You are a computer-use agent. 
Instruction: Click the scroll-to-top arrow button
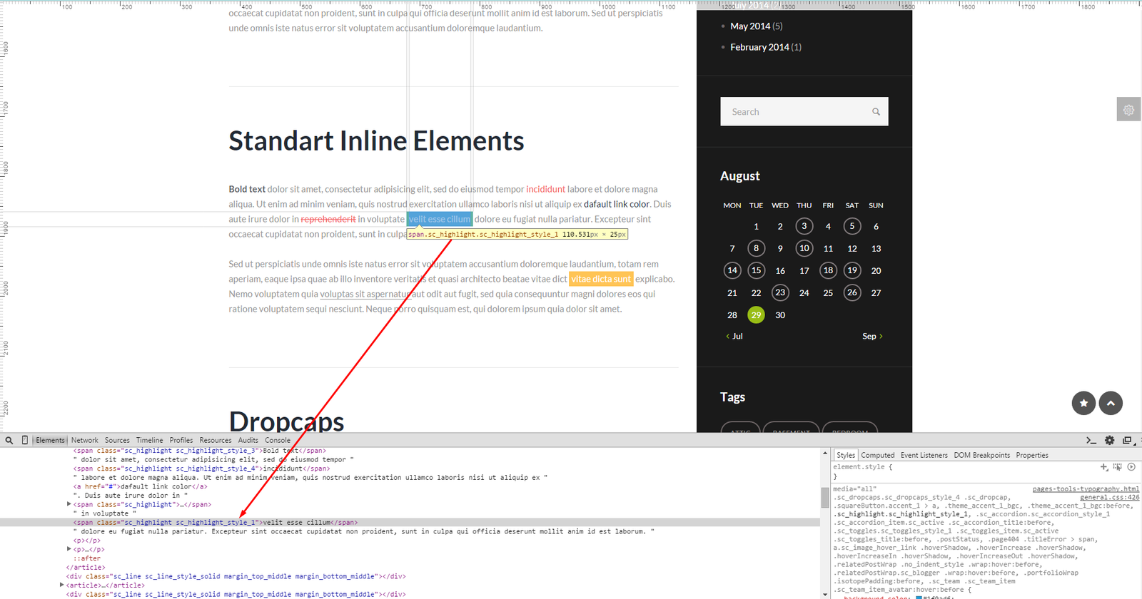coord(1111,403)
